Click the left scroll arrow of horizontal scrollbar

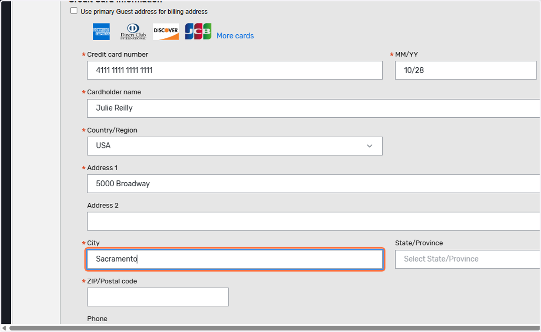[4, 328]
